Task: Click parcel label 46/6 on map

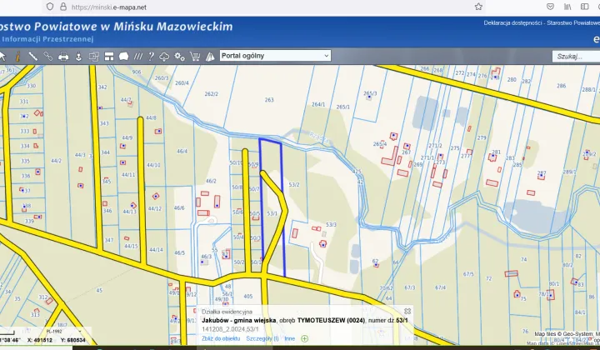Action: coord(179,207)
